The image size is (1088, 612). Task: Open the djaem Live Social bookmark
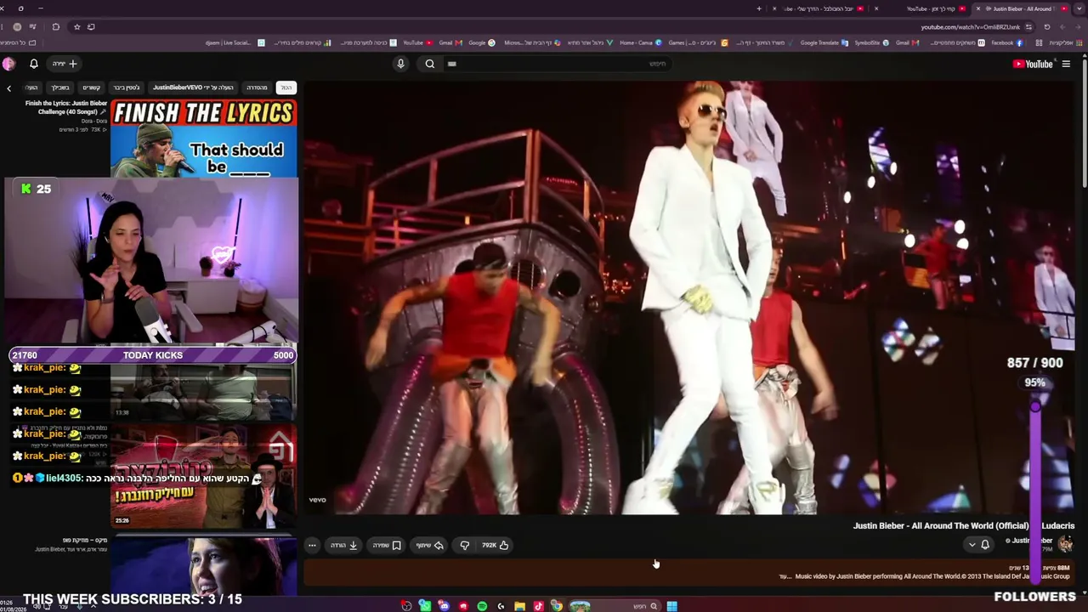235,42
